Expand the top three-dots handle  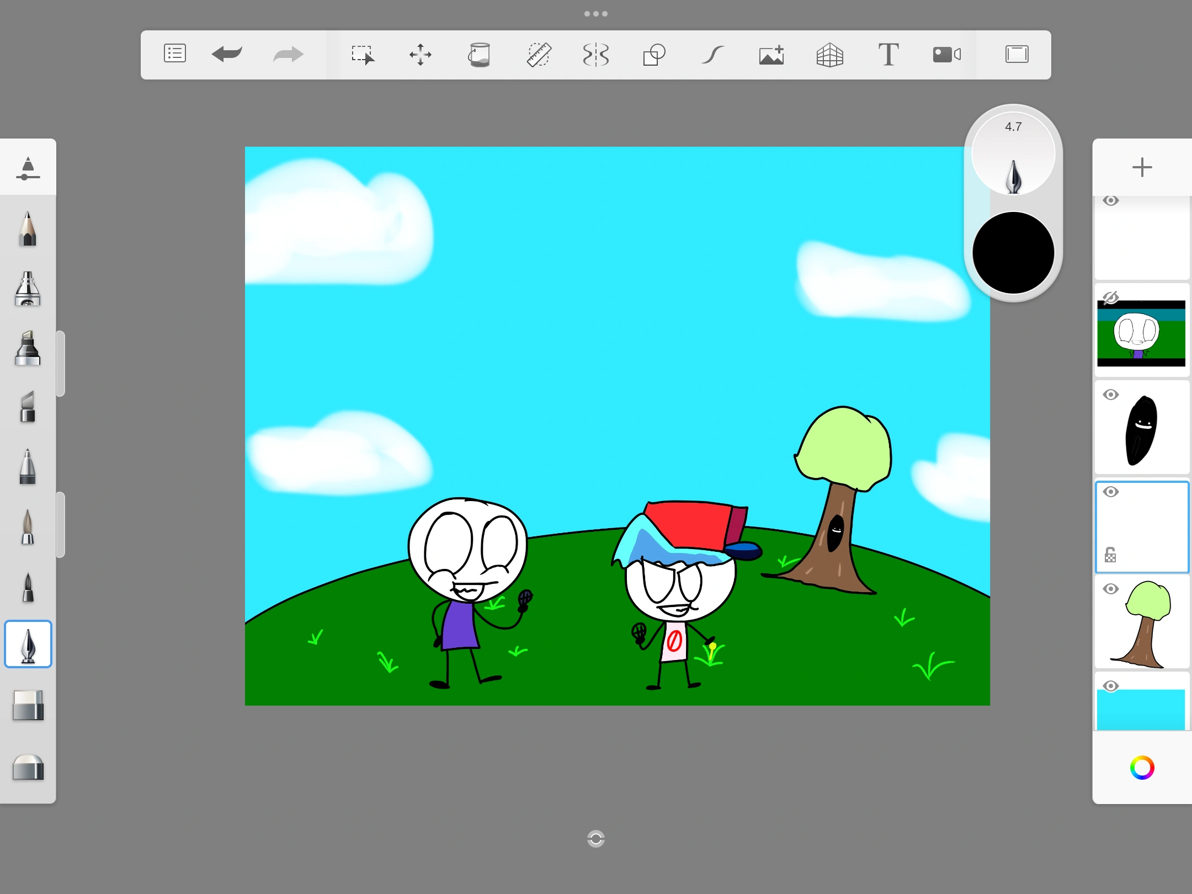click(x=596, y=14)
